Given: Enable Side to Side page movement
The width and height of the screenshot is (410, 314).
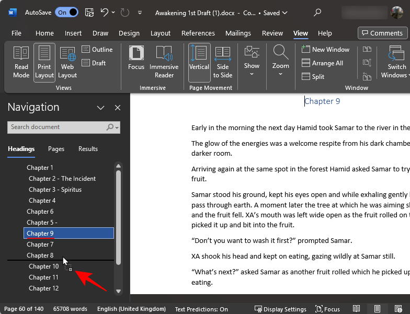Looking at the screenshot, I should tap(223, 62).
